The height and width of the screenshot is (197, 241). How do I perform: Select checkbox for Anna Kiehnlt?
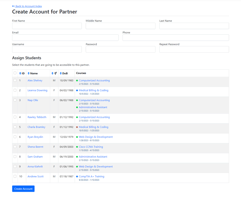point(15,166)
